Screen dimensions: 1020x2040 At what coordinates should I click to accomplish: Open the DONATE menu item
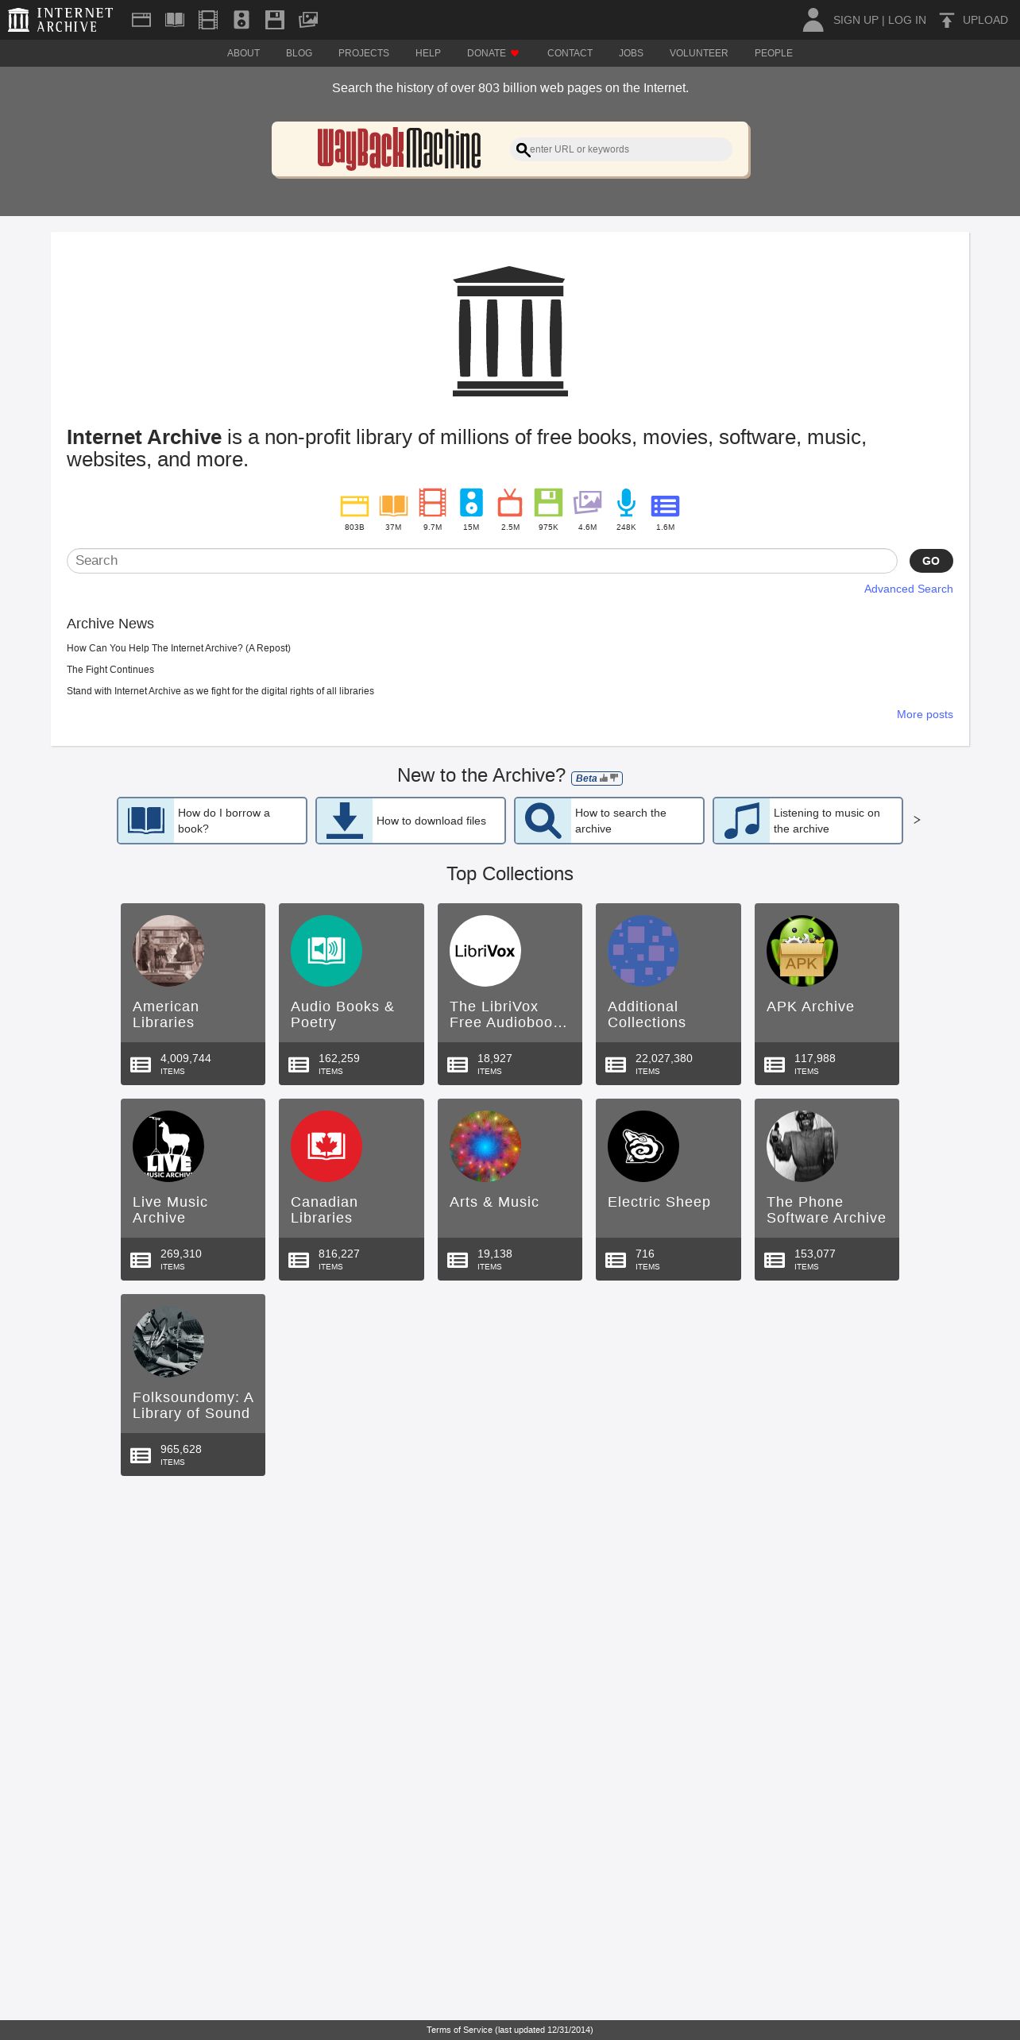point(493,53)
